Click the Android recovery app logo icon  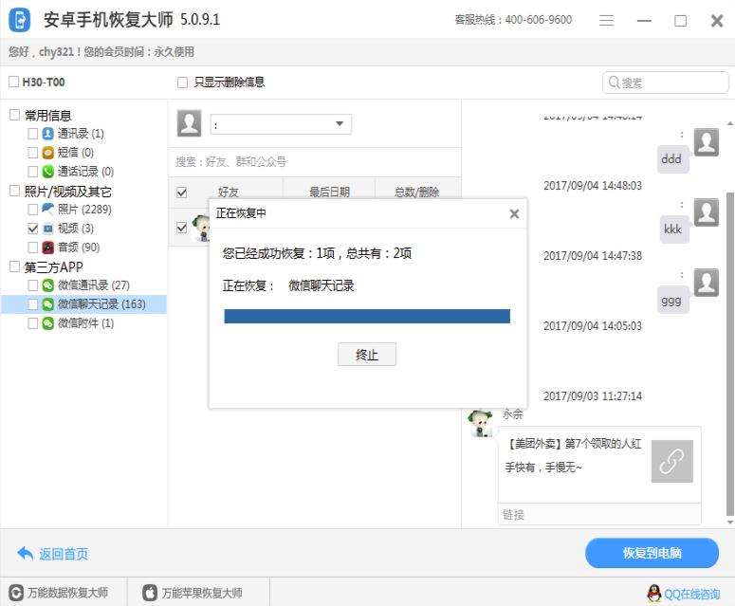[20, 20]
